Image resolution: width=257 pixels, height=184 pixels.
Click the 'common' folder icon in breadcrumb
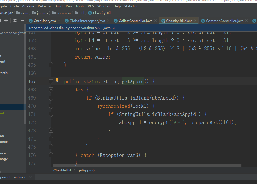click(x=53, y=13)
